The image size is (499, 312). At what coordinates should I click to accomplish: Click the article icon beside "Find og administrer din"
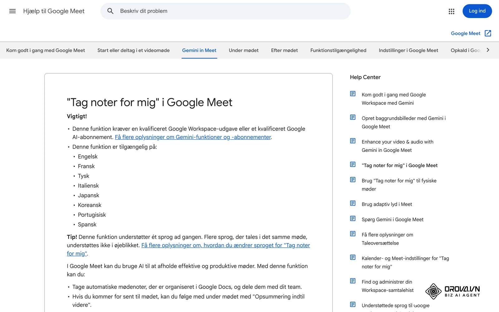pyautogui.click(x=353, y=281)
